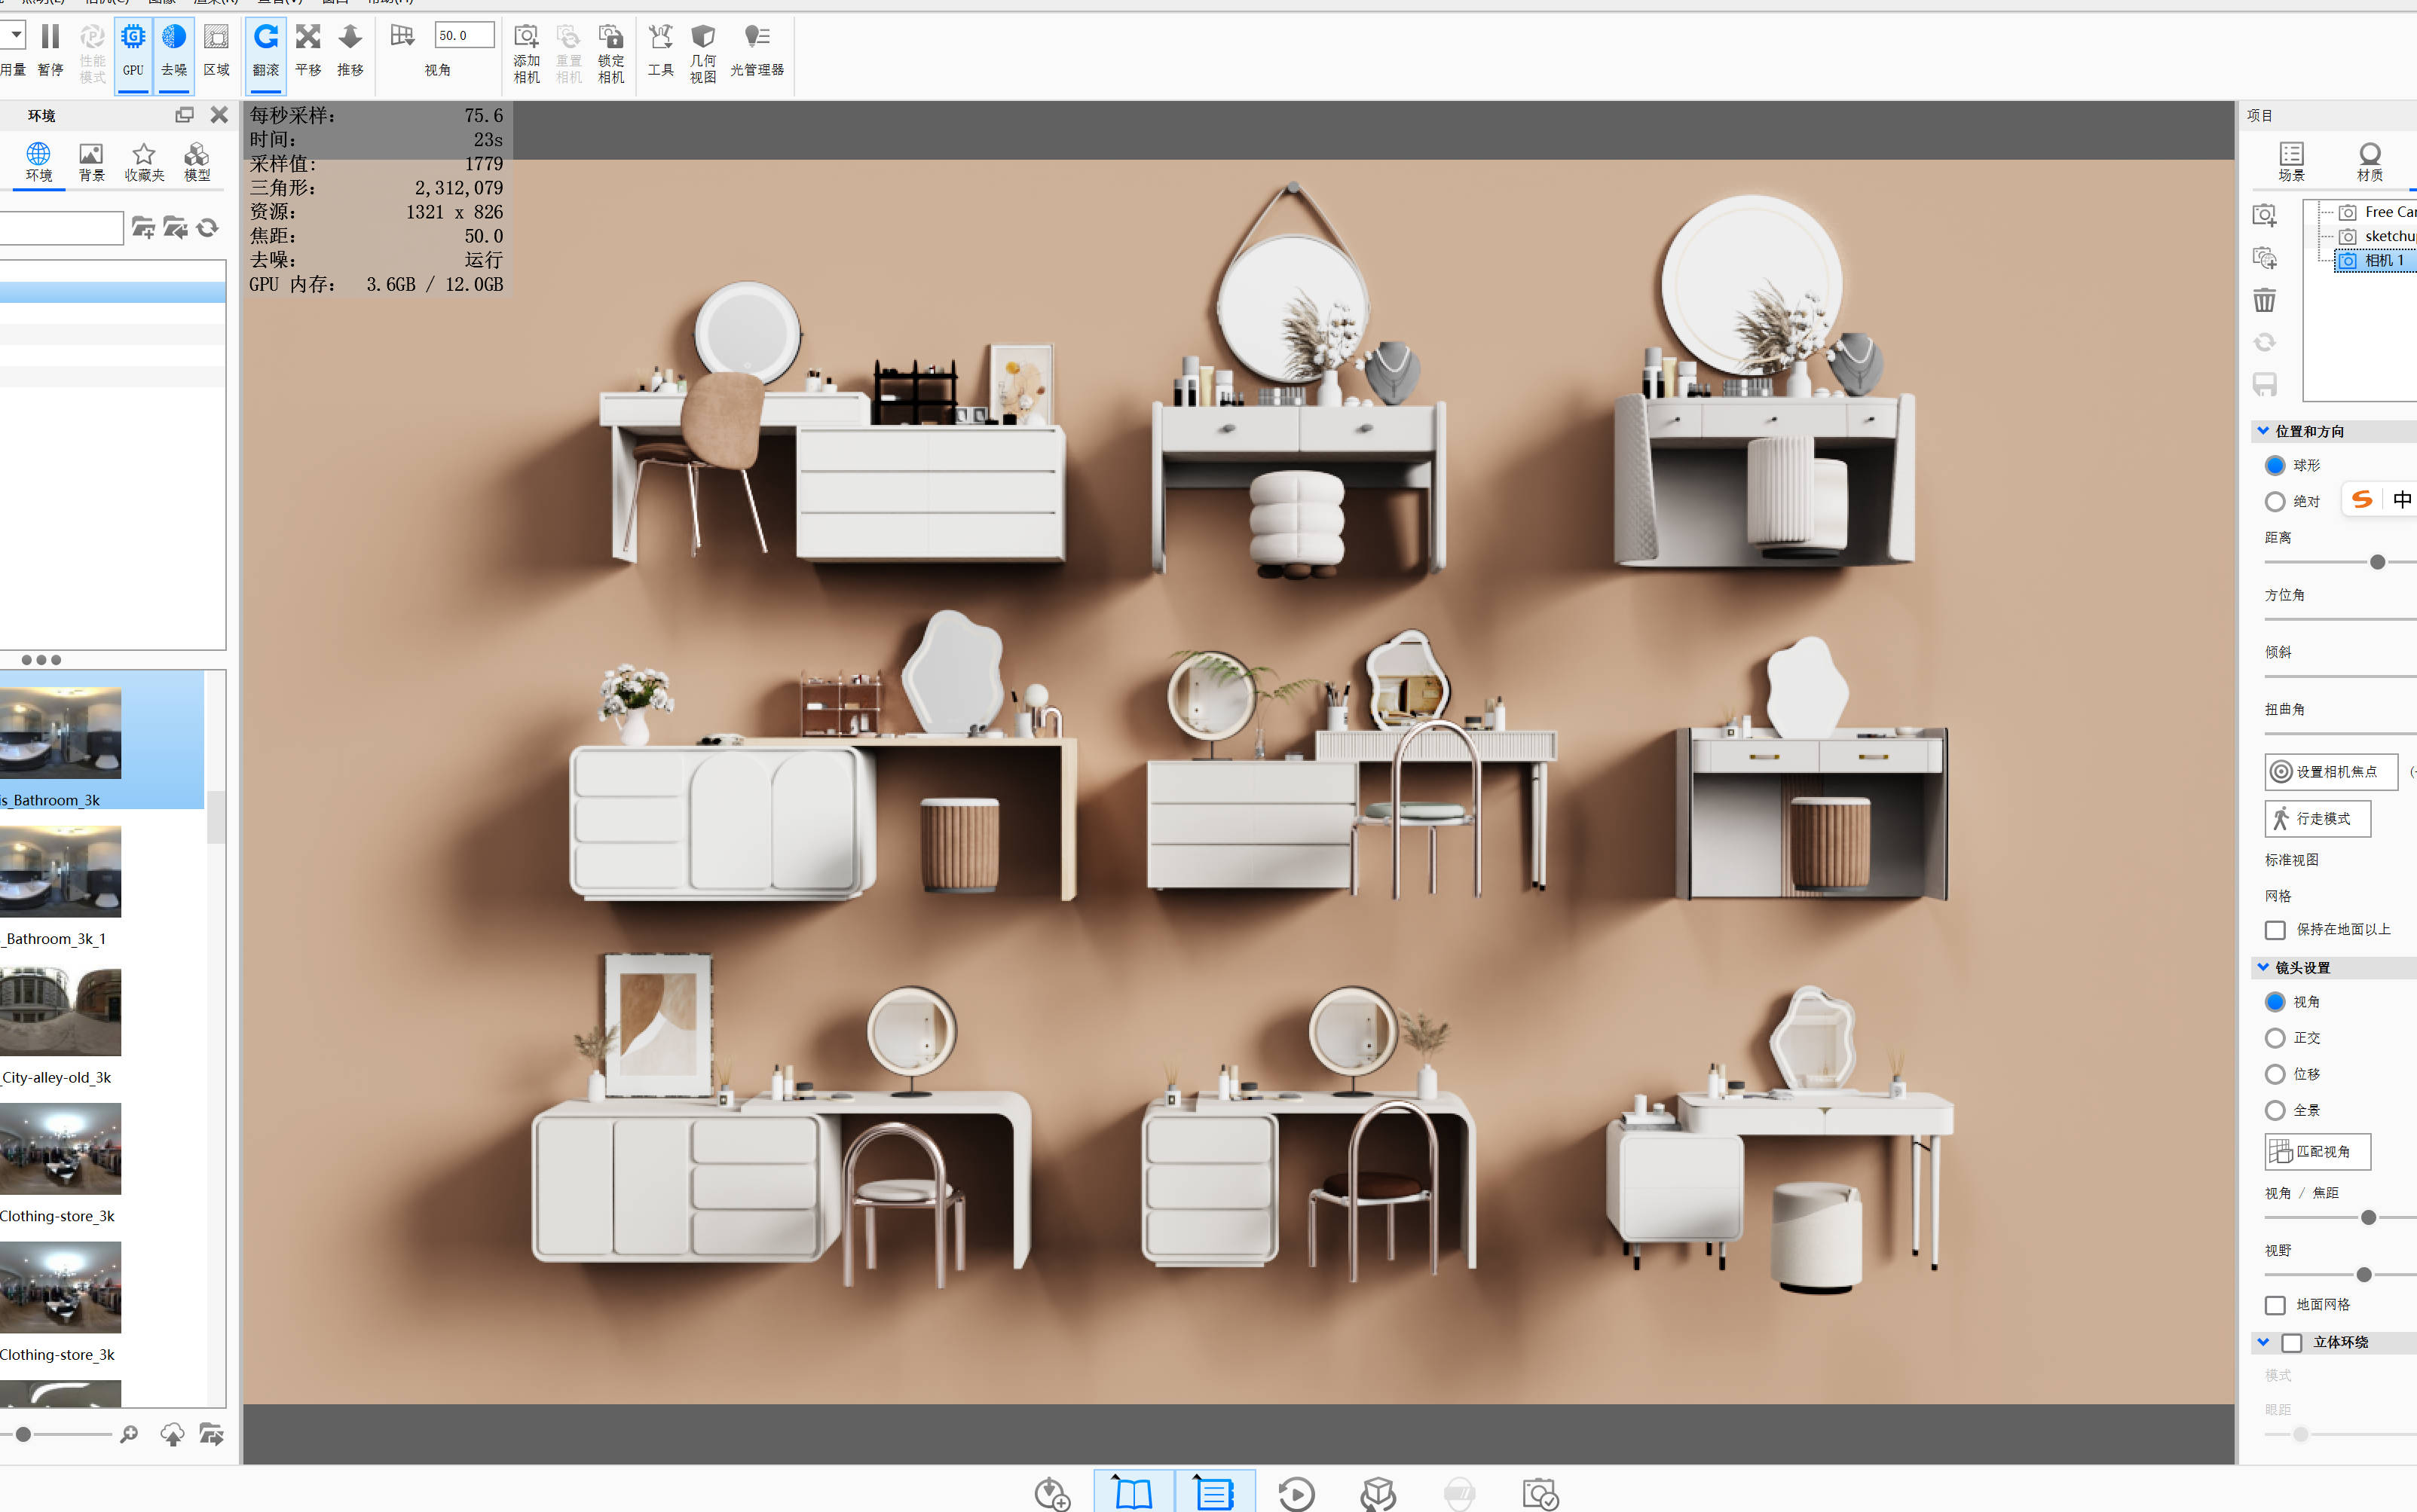Enable the 地面网格 ground grid checkbox
Image resolution: width=2417 pixels, height=1512 pixels.
point(2275,1305)
